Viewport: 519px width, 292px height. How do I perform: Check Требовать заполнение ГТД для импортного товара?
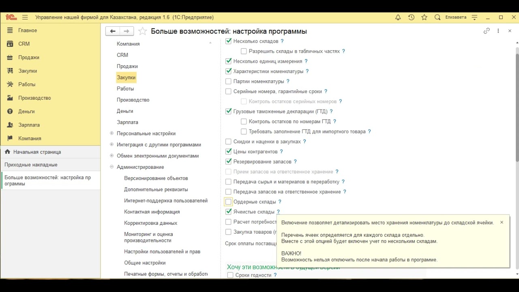(x=244, y=131)
